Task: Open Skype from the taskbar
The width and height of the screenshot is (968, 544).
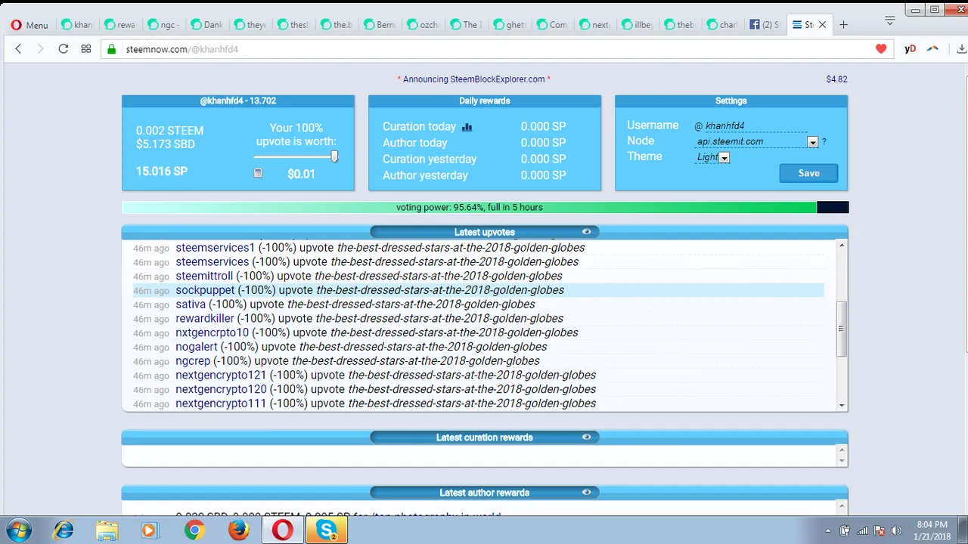Action: click(x=327, y=530)
